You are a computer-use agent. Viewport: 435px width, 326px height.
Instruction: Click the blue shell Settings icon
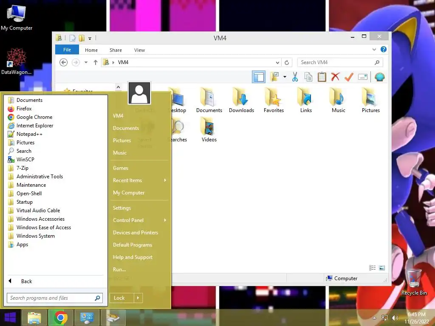(x=379, y=77)
